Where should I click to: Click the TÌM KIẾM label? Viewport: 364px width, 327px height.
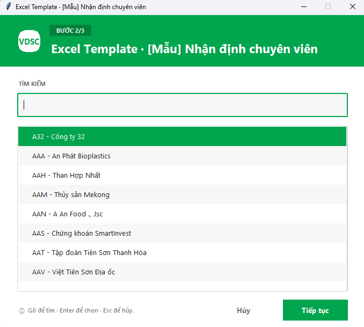pos(32,84)
